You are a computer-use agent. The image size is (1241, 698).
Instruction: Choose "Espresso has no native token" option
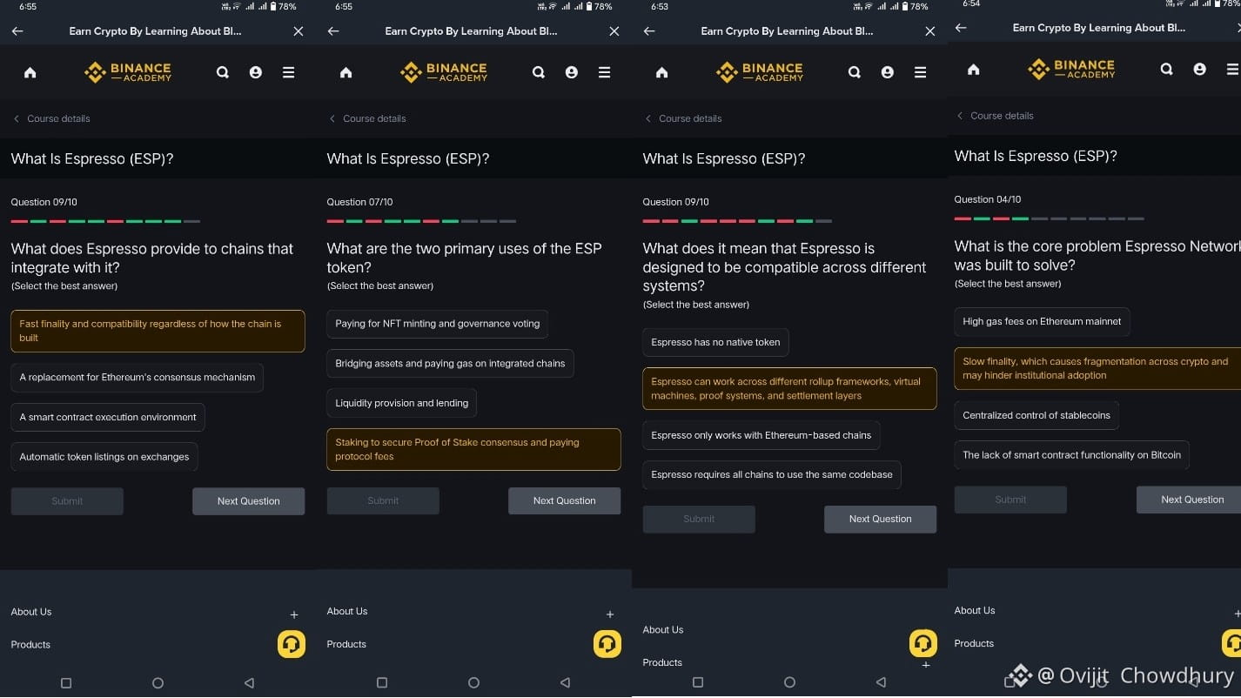tap(715, 342)
